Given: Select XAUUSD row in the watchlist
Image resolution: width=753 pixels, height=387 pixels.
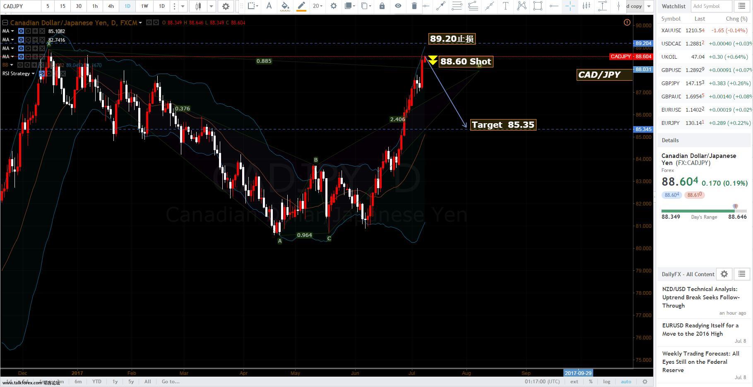Looking at the screenshot, I should [x=704, y=30].
